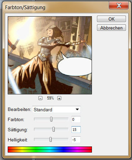Zoom in the preview with plus icon

coord(59,98)
